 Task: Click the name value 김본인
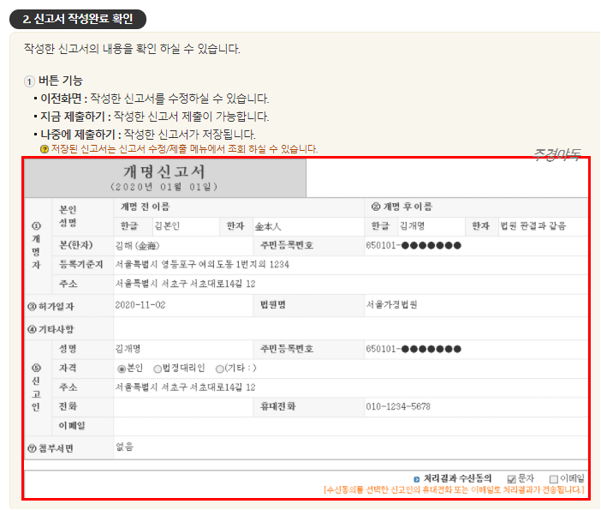click(x=167, y=226)
